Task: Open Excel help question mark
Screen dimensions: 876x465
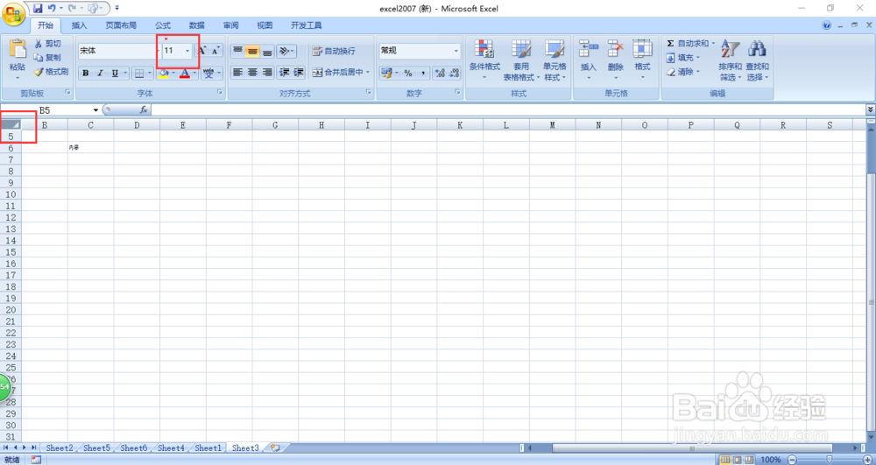Action: 827,25
